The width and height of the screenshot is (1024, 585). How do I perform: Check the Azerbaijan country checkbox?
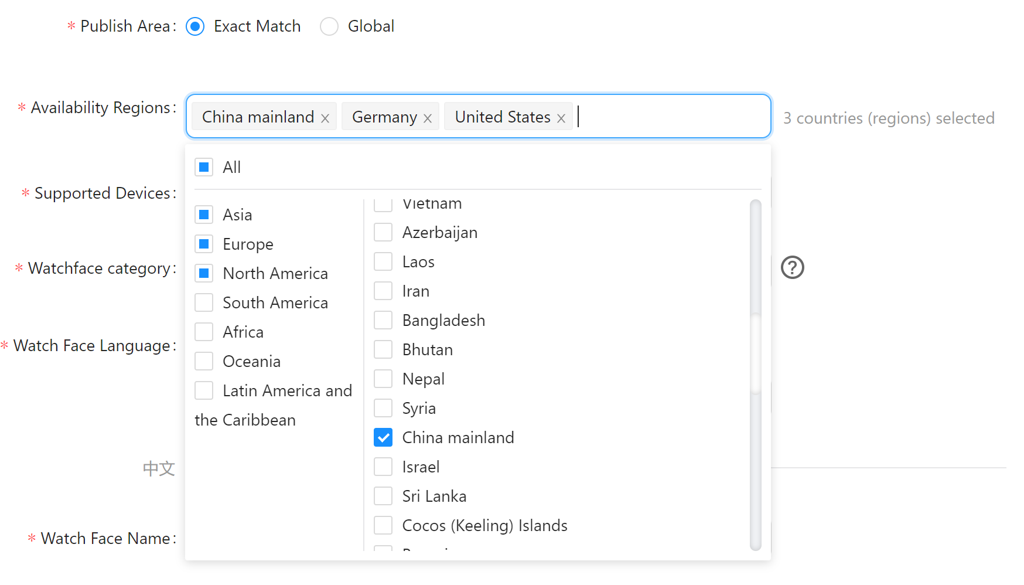(383, 232)
